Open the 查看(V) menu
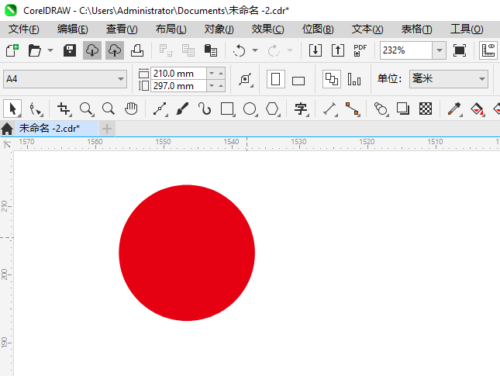 [x=122, y=29]
